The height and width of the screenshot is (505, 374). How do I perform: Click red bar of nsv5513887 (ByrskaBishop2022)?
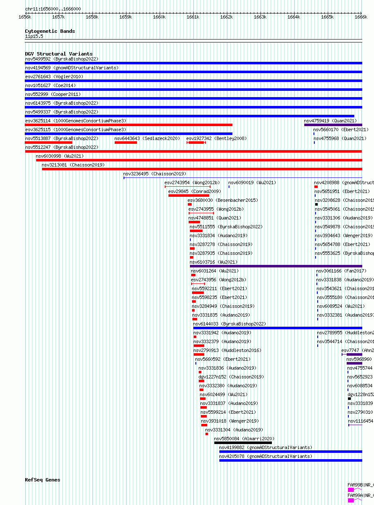tap(48, 143)
